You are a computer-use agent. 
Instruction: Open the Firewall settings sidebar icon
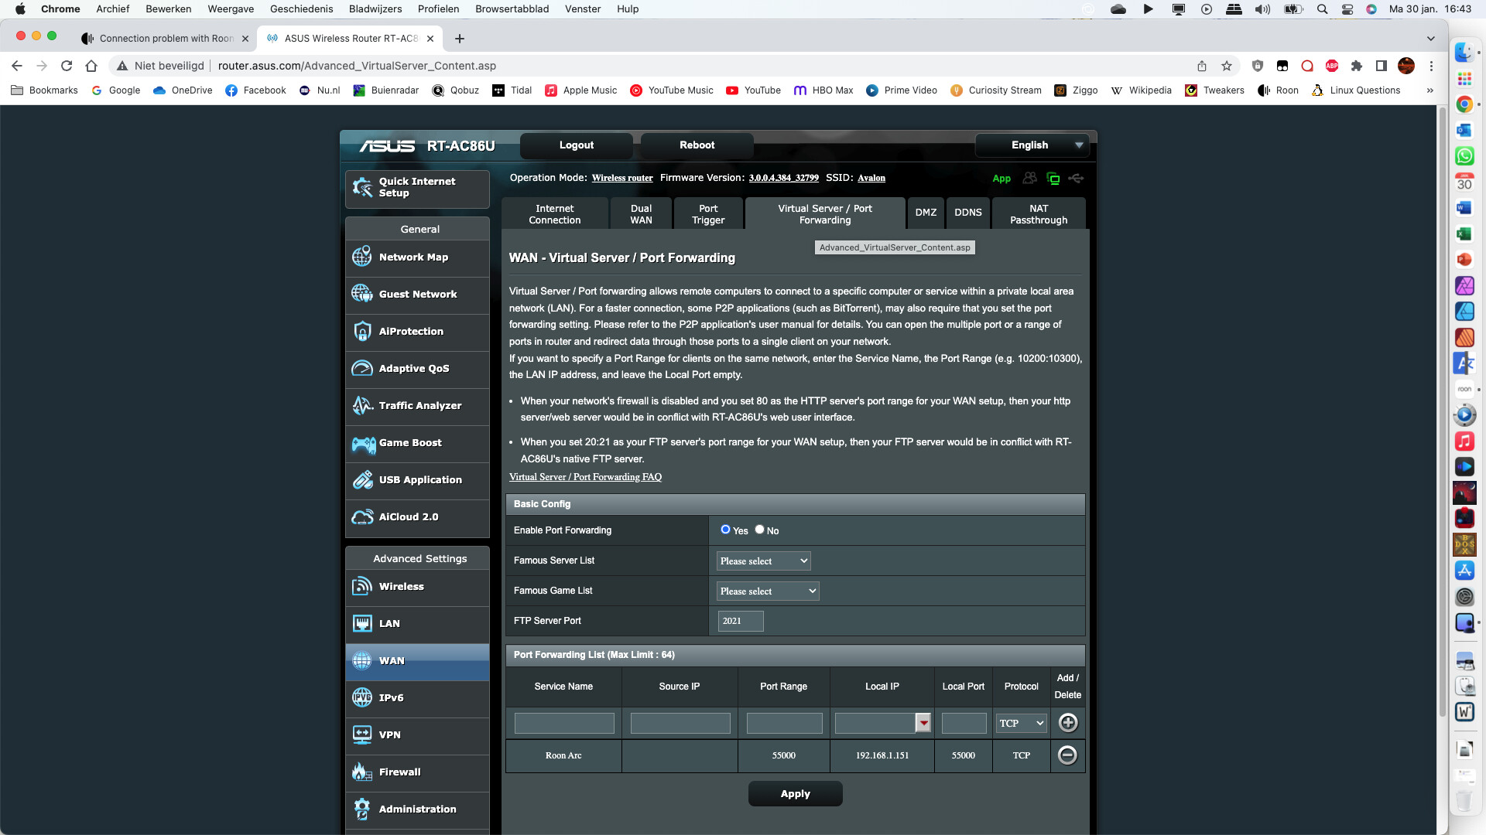click(x=361, y=772)
